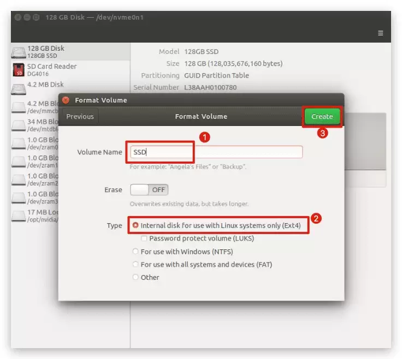402x359 pixels.
Task: Click the Create button
Action: click(322, 117)
